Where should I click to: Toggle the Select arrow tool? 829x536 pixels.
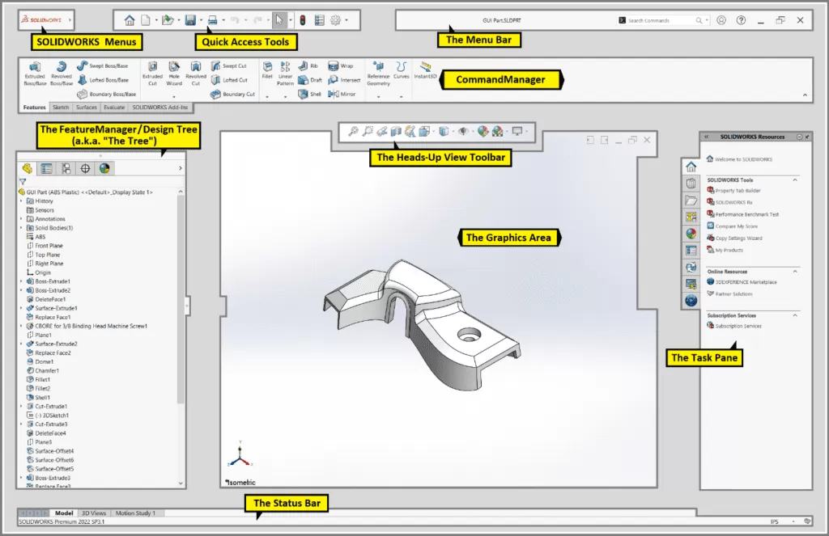[279, 20]
